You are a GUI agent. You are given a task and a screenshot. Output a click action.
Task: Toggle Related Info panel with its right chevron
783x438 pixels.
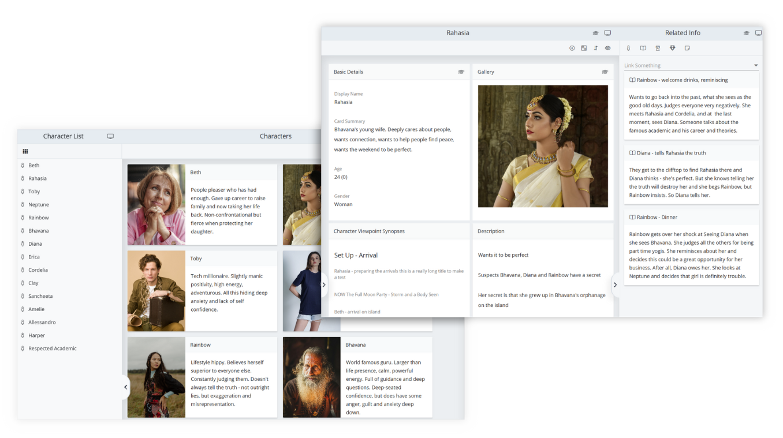615,284
